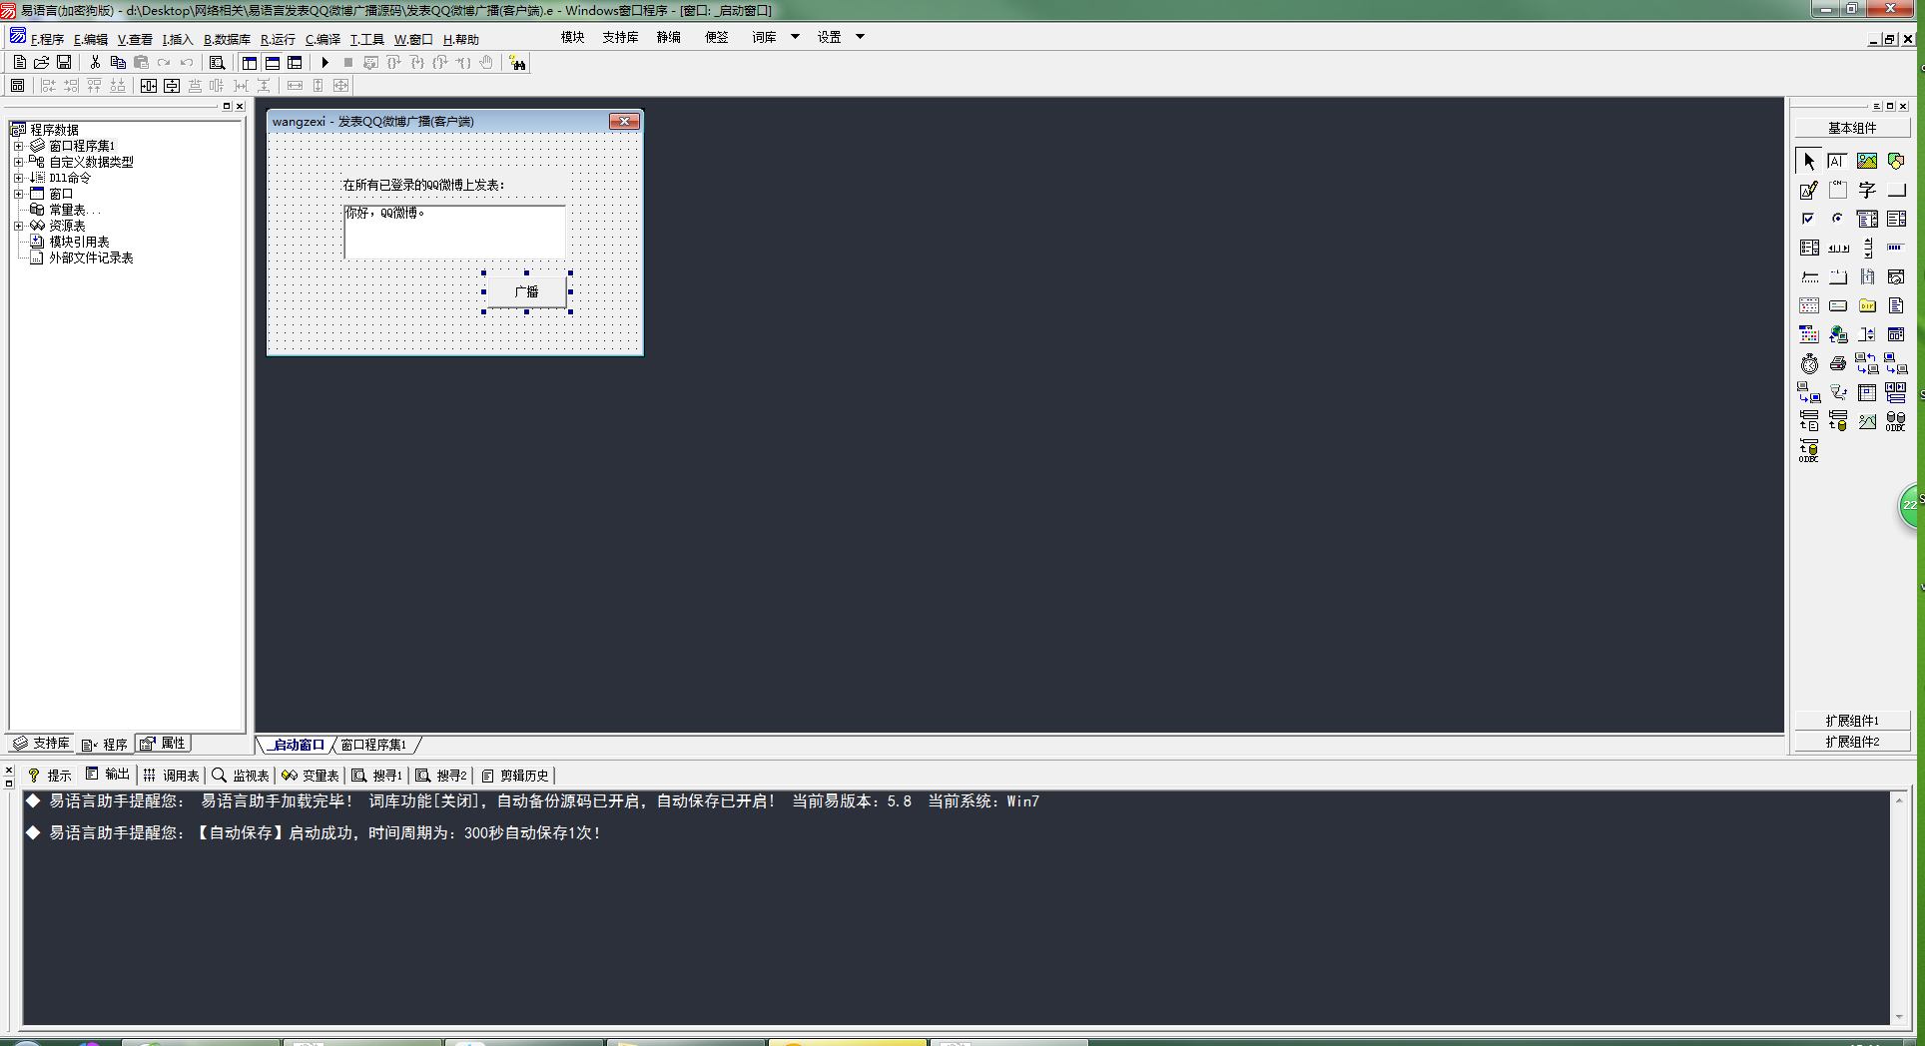
Task: Open the R.运行 menu
Action: (278, 40)
